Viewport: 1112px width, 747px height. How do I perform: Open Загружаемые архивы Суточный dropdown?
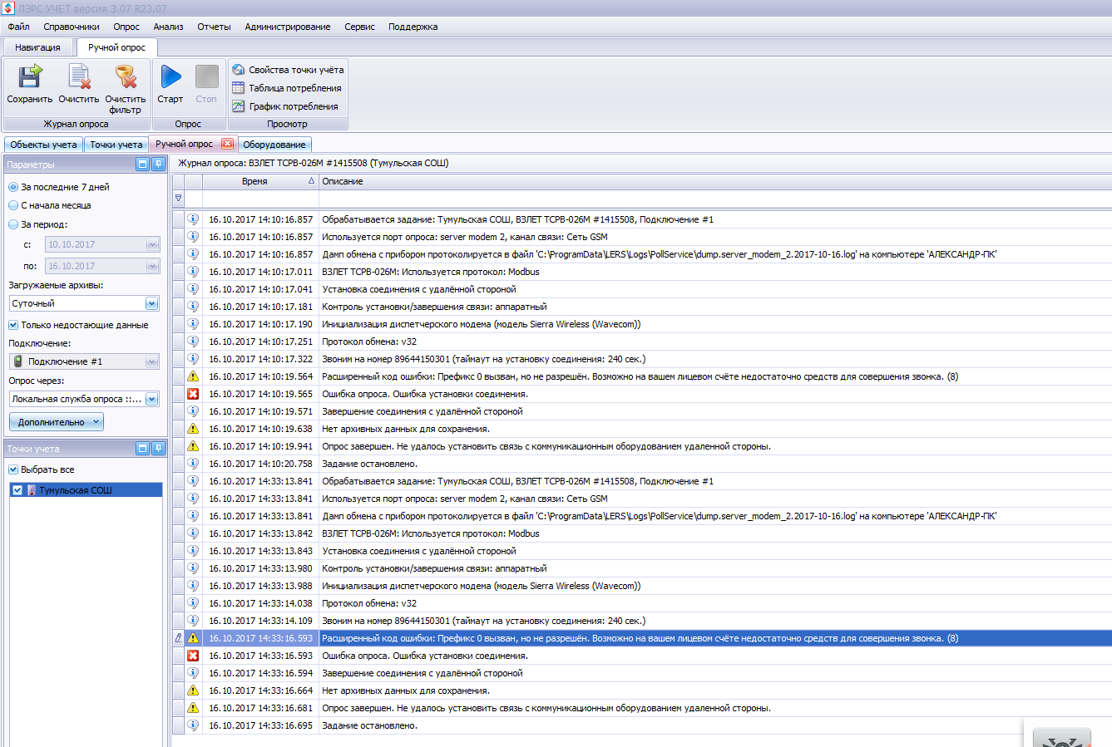[x=151, y=303]
